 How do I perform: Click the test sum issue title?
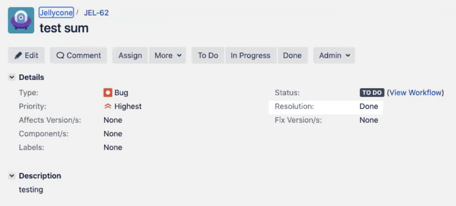[64, 28]
